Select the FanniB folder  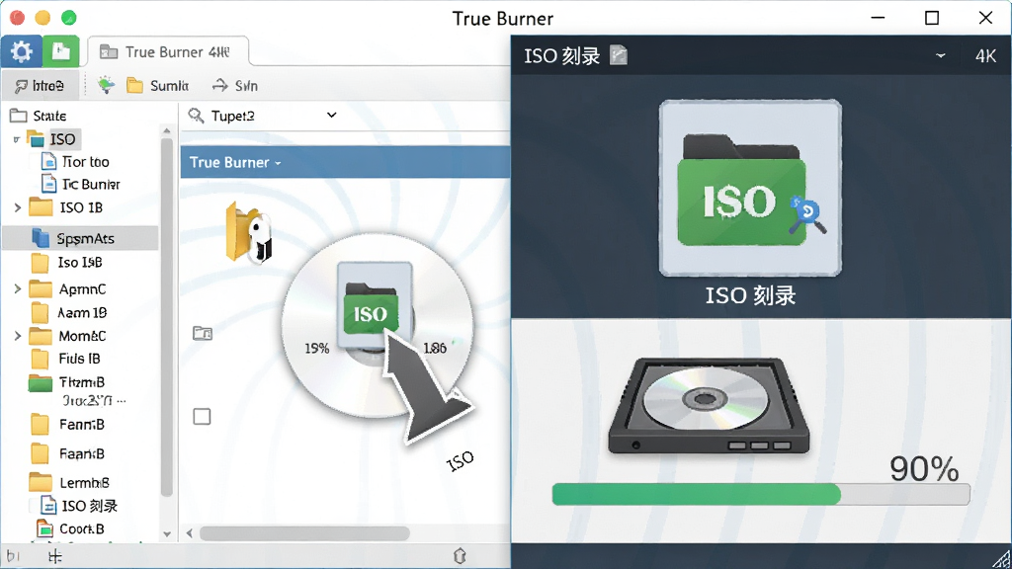(67, 425)
